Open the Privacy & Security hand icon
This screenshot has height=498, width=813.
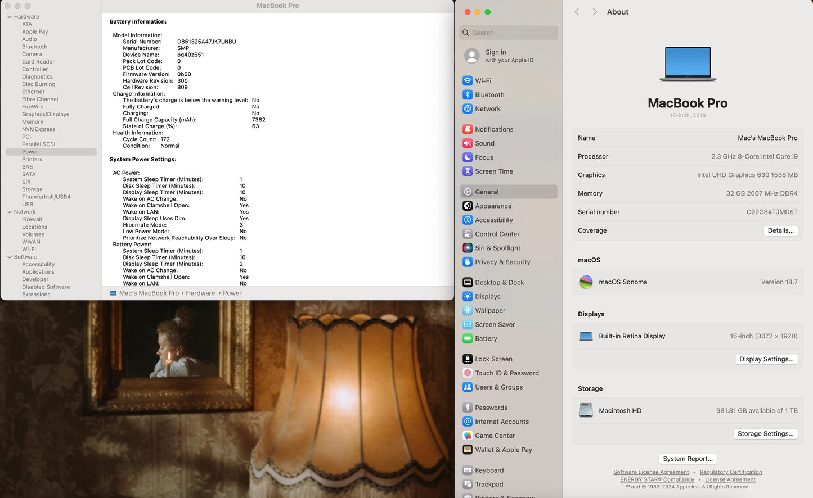click(x=468, y=262)
